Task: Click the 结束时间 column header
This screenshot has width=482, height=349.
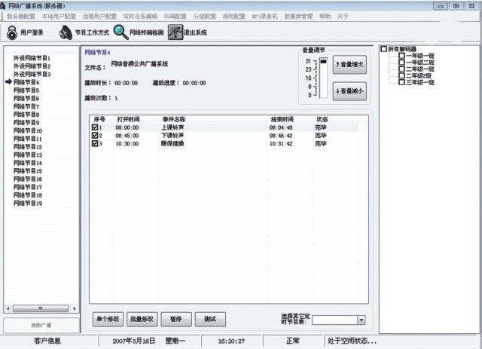Action: coord(282,119)
